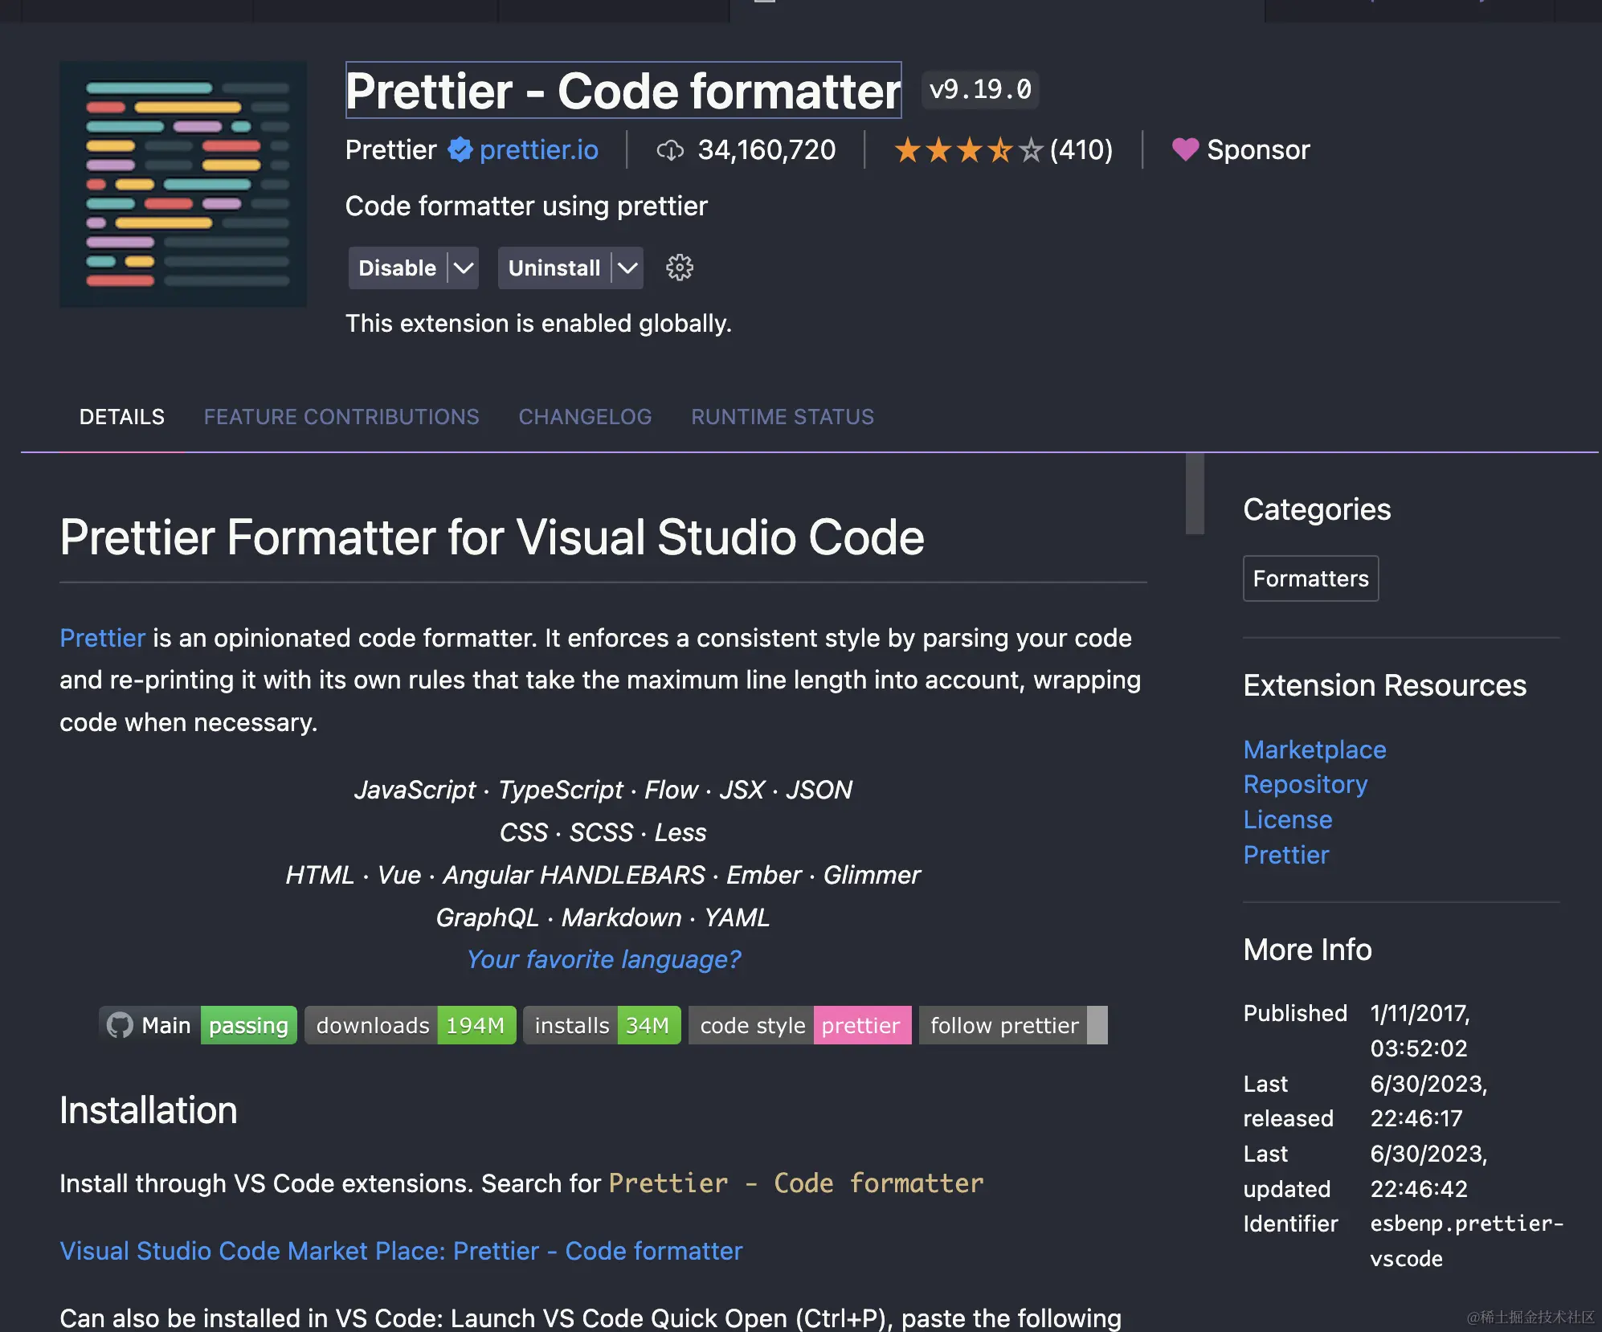Expand the Disable dropdown arrow

(464, 268)
